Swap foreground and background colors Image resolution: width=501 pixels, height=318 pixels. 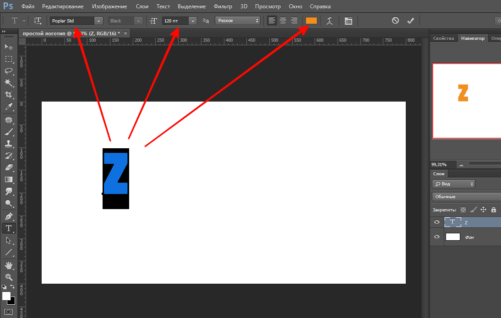12,286
